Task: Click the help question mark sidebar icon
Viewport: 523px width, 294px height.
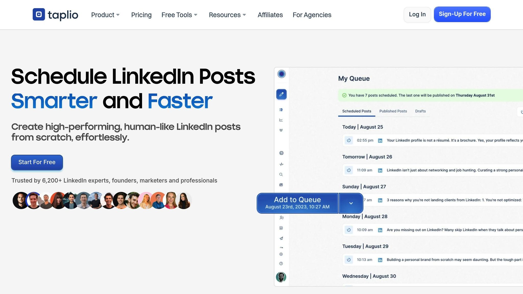Action: 281,264
